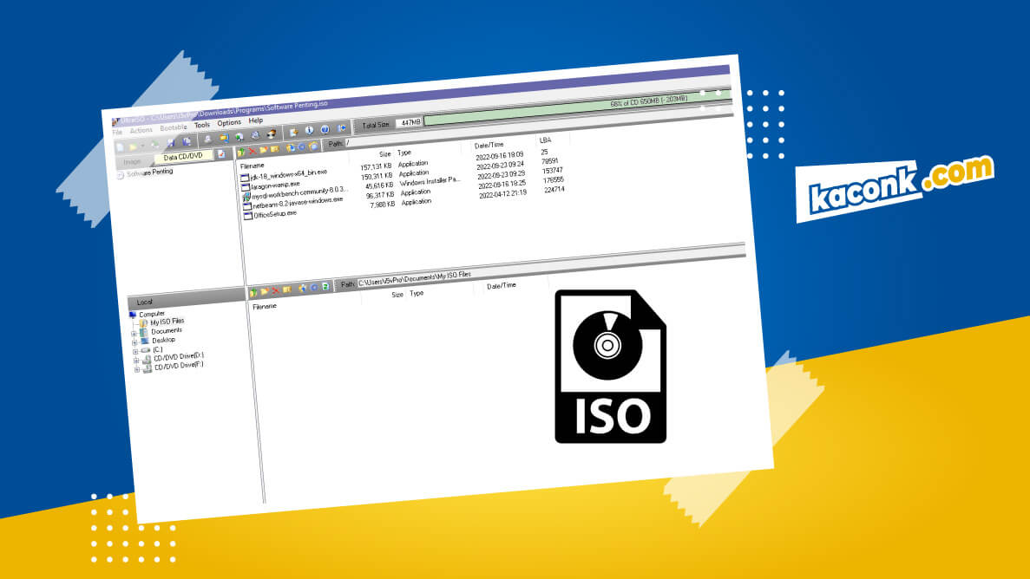Expand the Open recent files arrow
The height and width of the screenshot is (579, 1030).
[142, 146]
